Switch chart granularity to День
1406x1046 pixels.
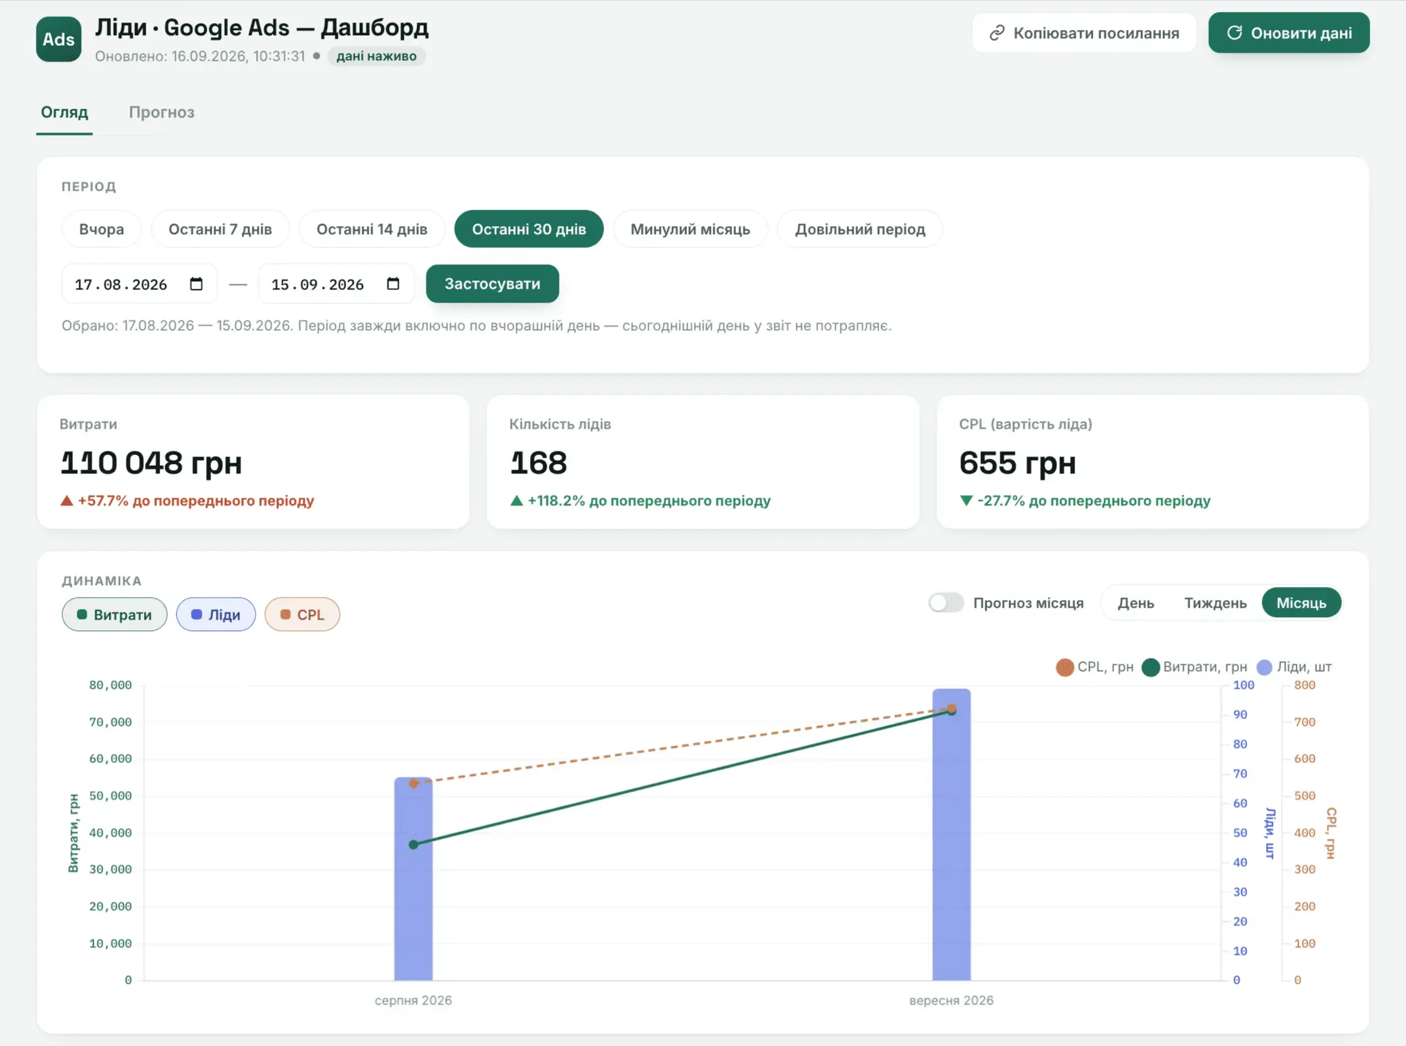[1135, 603]
